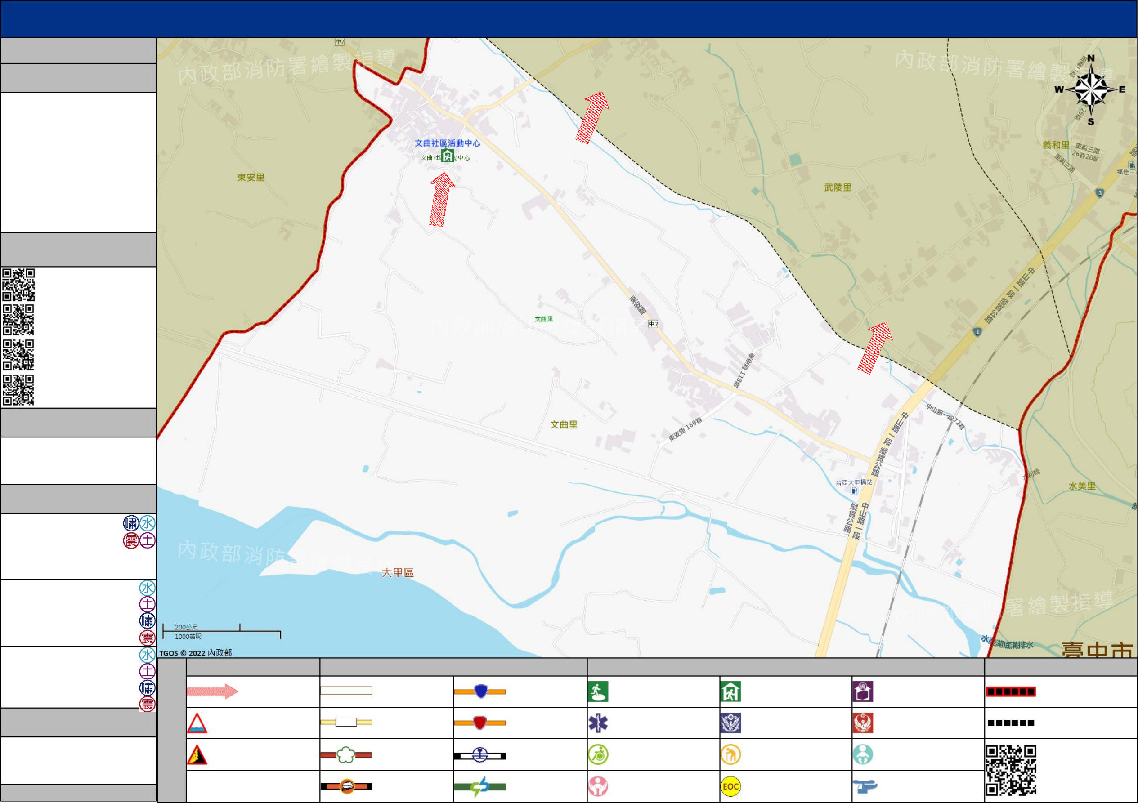Click the 臺中市 city label

[1098, 649]
